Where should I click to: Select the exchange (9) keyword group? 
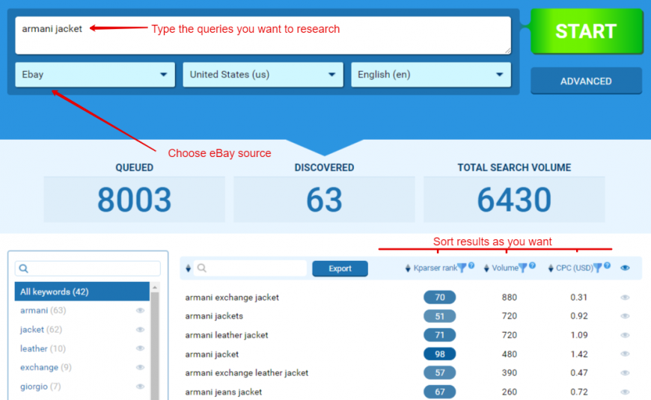[x=46, y=367]
